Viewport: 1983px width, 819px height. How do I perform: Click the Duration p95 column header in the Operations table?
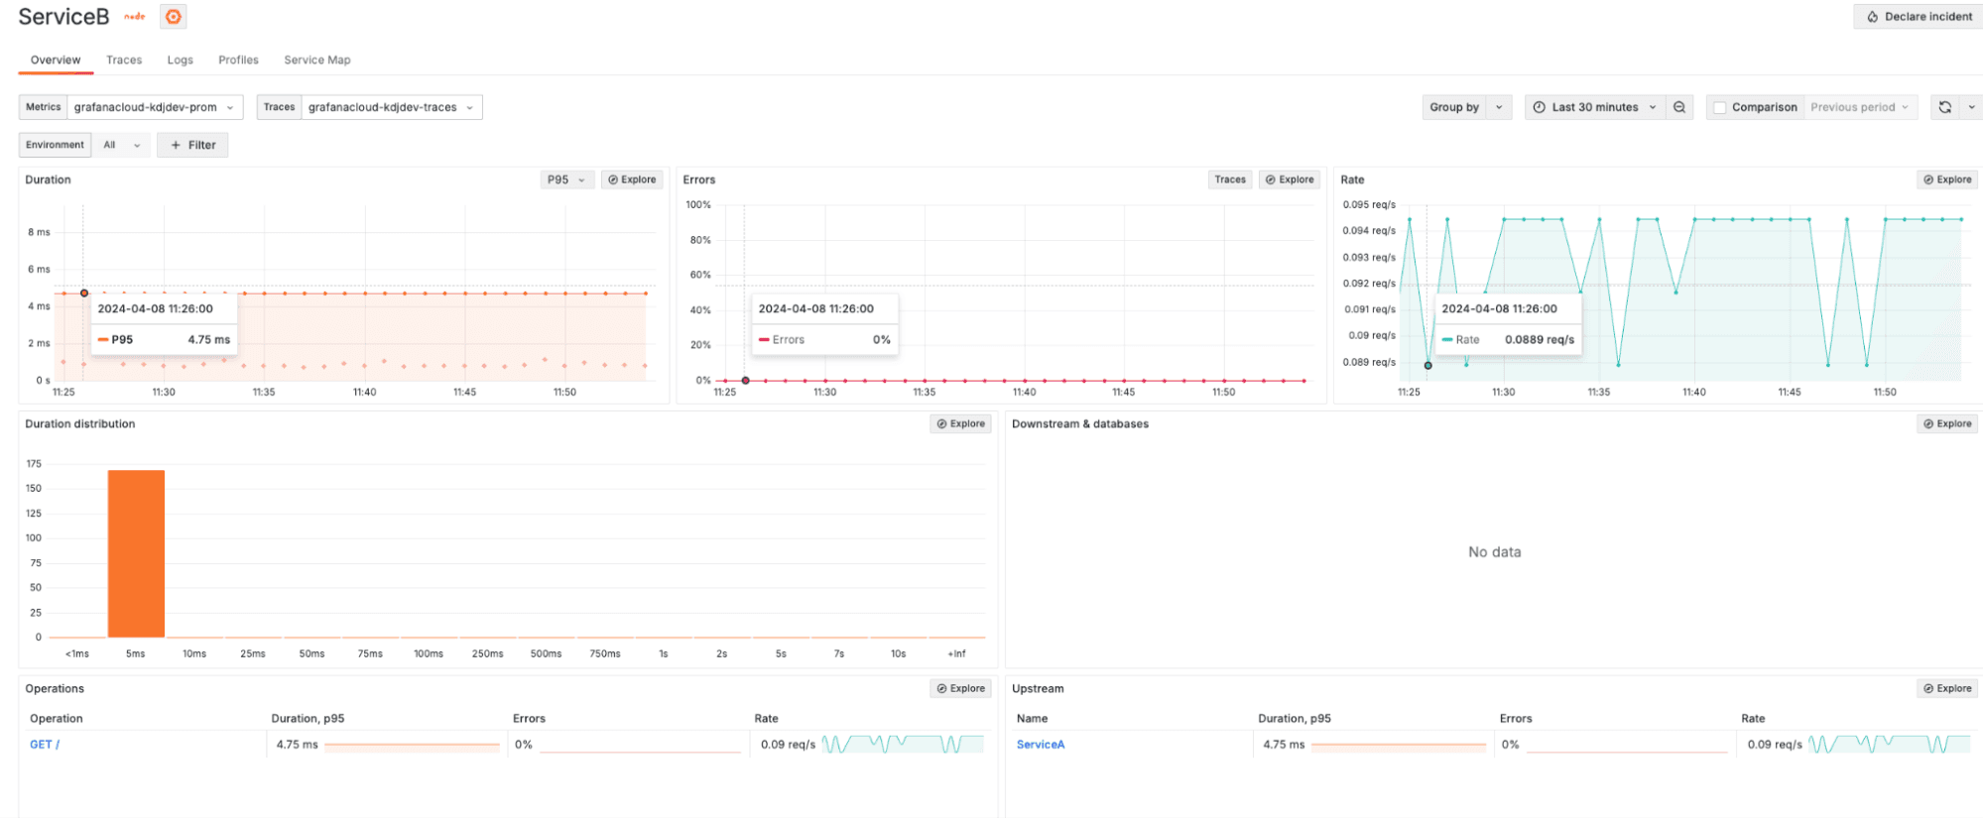(x=308, y=719)
